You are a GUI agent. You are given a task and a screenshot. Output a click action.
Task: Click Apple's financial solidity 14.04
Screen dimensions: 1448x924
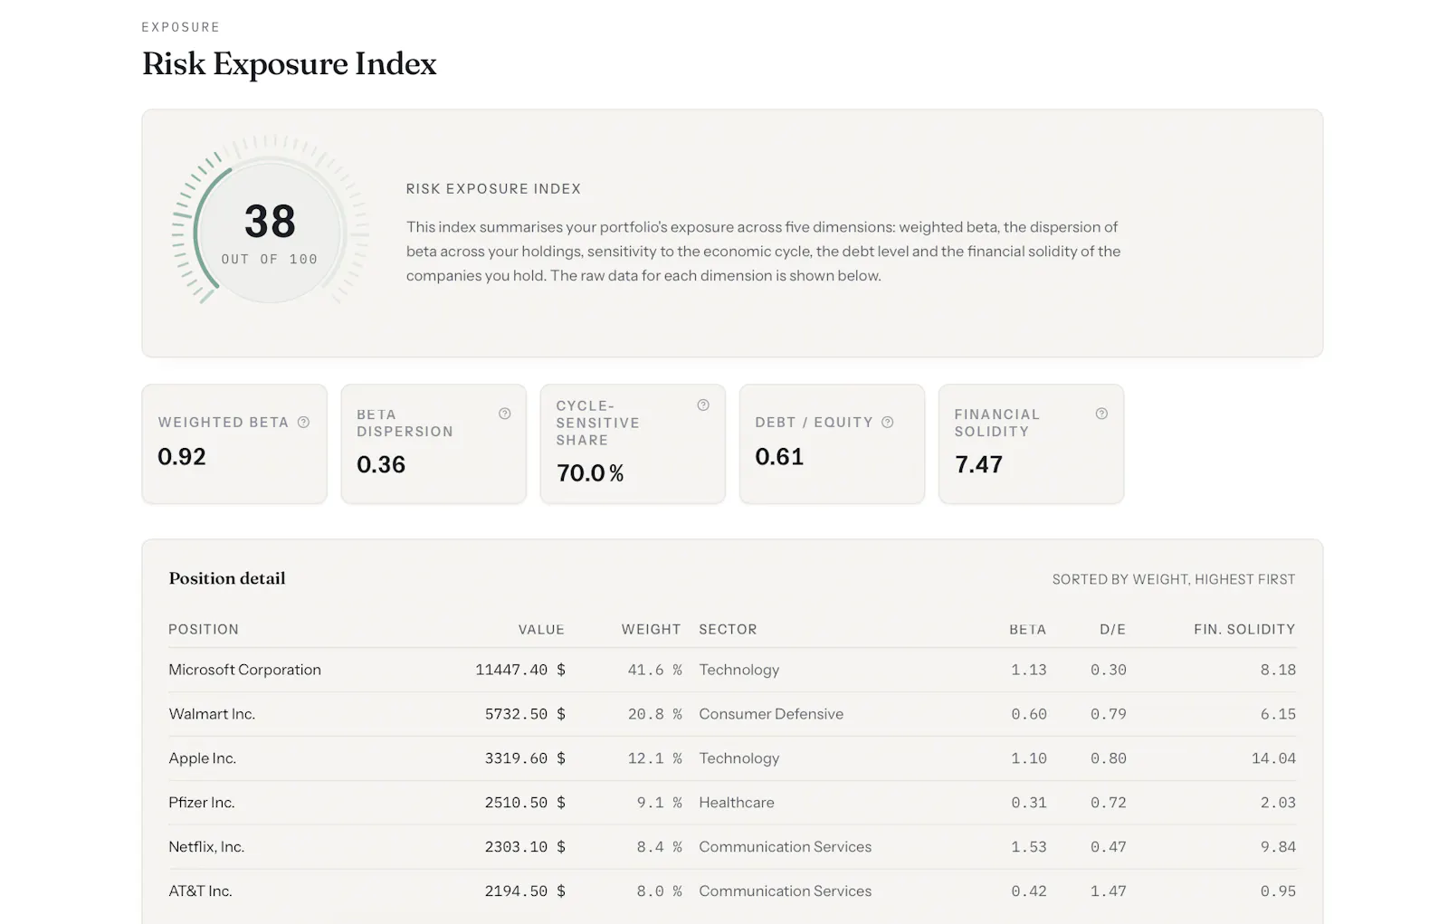click(x=1273, y=758)
